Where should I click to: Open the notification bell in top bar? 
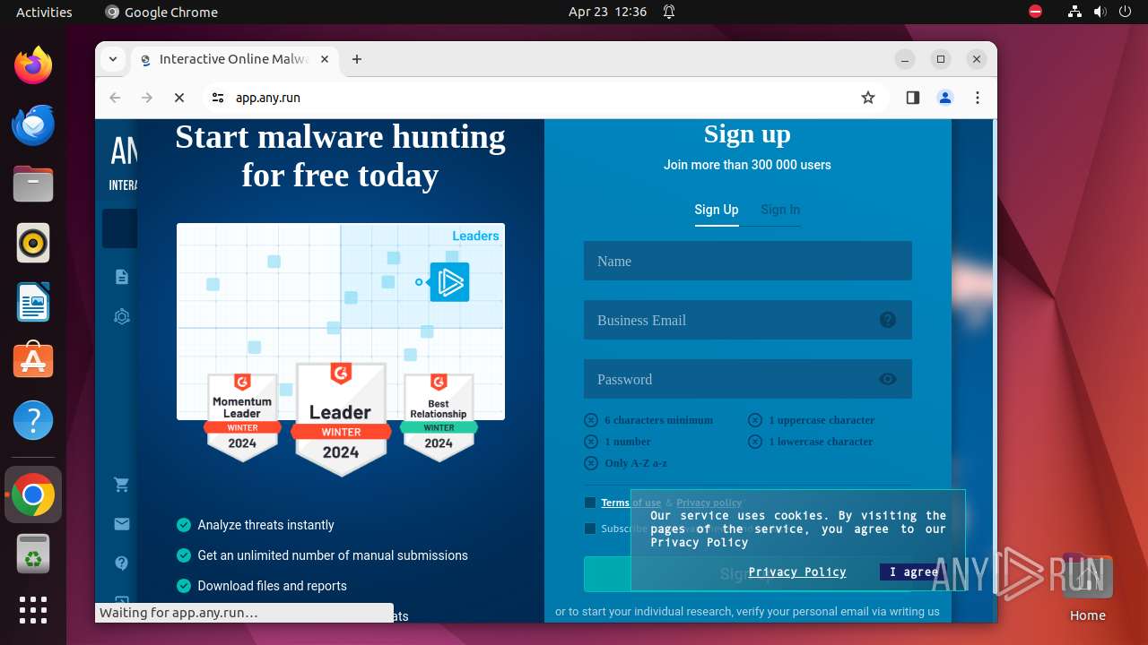[669, 12]
